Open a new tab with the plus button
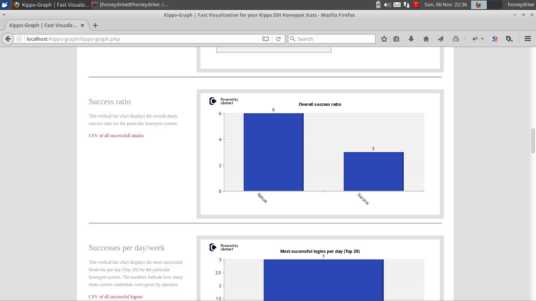This screenshot has height=301, width=536. (x=95, y=25)
